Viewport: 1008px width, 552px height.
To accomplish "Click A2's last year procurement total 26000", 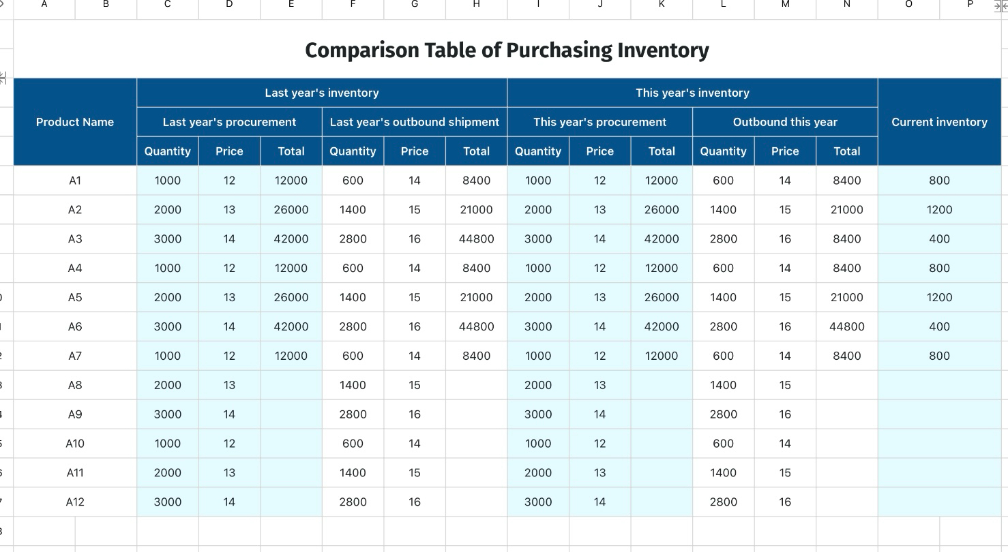I will coord(291,210).
